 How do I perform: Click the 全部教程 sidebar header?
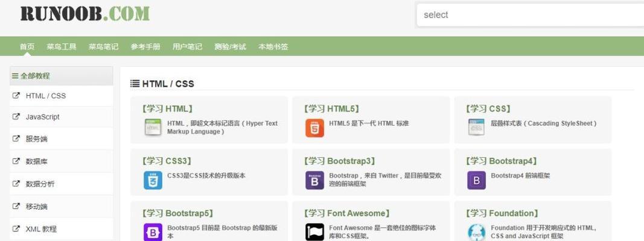click(x=61, y=76)
